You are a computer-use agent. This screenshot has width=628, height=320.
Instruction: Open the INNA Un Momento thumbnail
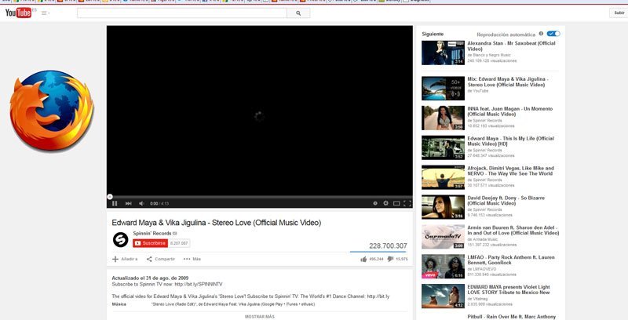443,118
